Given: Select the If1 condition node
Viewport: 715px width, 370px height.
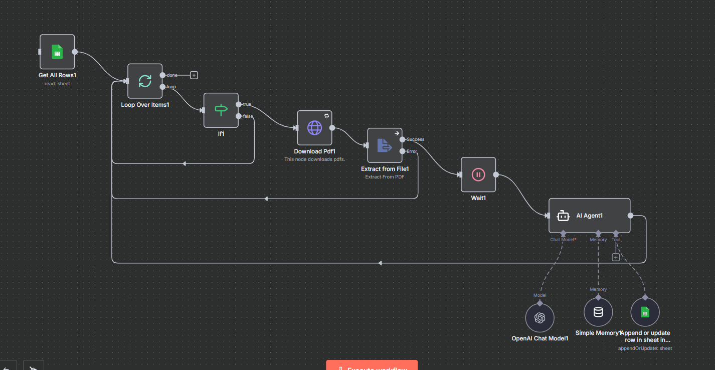Looking at the screenshot, I should click(221, 110).
